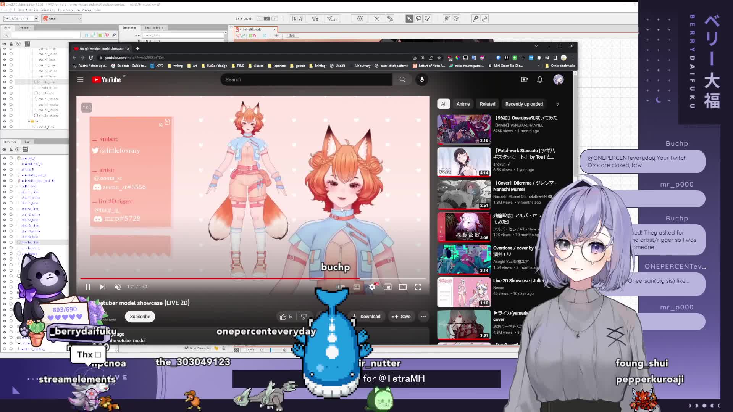The width and height of the screenshot is (733, 412).
Task: Open the video settings gear
Action: click(x=372, y=287)
